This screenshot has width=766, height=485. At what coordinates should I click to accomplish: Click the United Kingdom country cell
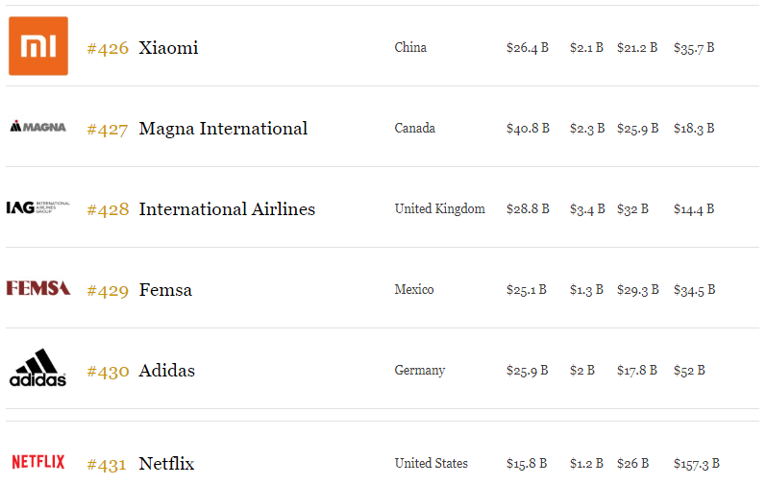pos(439,209)
